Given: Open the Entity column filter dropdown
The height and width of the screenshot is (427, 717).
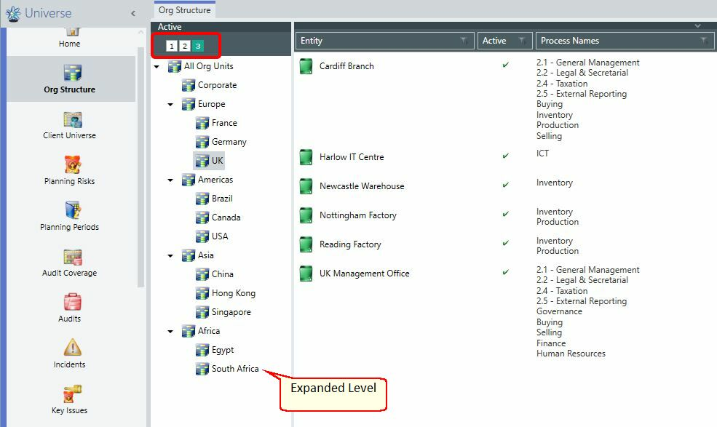Looking at the screenshot, I should coord(463,41).
